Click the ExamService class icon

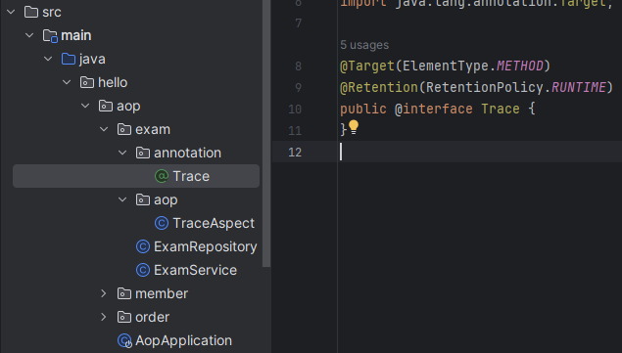[x=143, y=270]
